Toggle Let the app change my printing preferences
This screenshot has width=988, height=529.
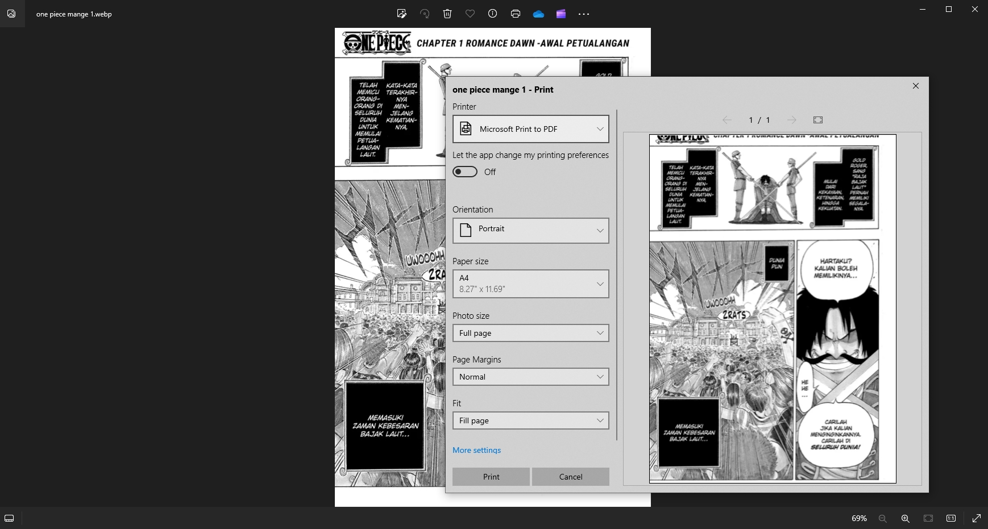tap(465, 172)
